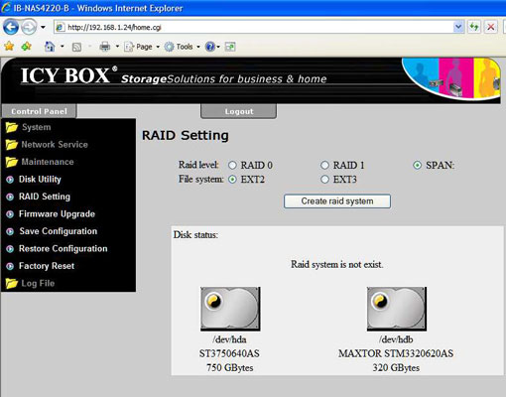The width and height of the screenshot is (506, 397).
Task: Click the red Stop loading icon
Action: pos(491,27)
